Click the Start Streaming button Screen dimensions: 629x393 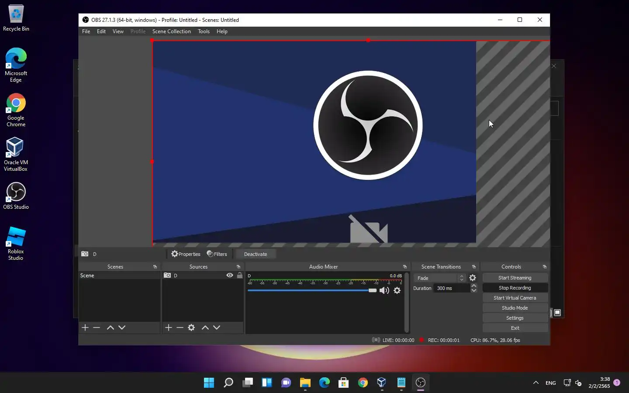(515, 278)
